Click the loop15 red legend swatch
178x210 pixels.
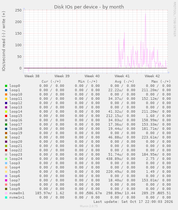pyautogui.click(x=6, y=116)
